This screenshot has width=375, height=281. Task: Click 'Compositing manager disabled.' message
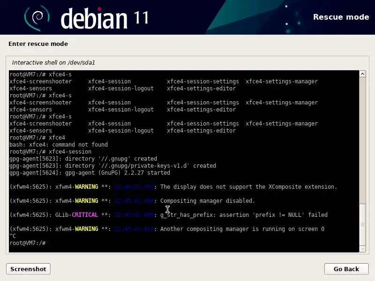[208, 201]
